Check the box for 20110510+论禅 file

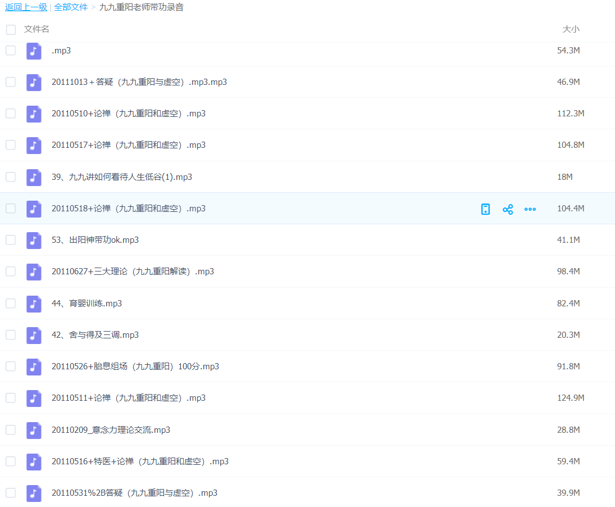[11, 114]
